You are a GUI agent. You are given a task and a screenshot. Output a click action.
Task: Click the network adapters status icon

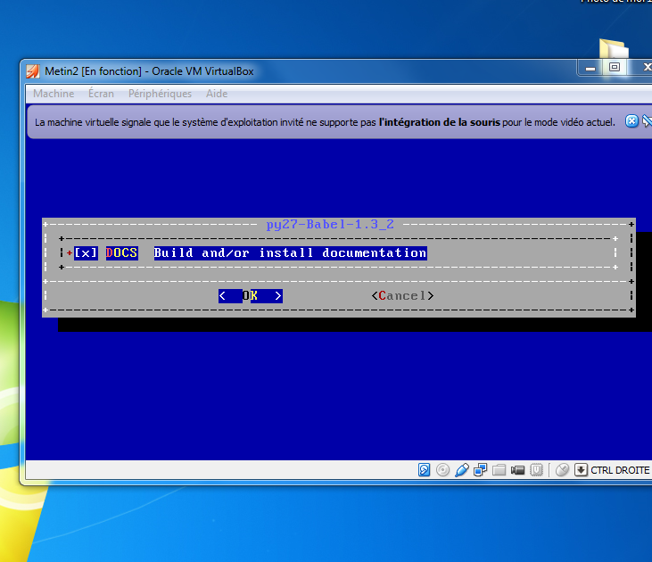pos(480,470)
